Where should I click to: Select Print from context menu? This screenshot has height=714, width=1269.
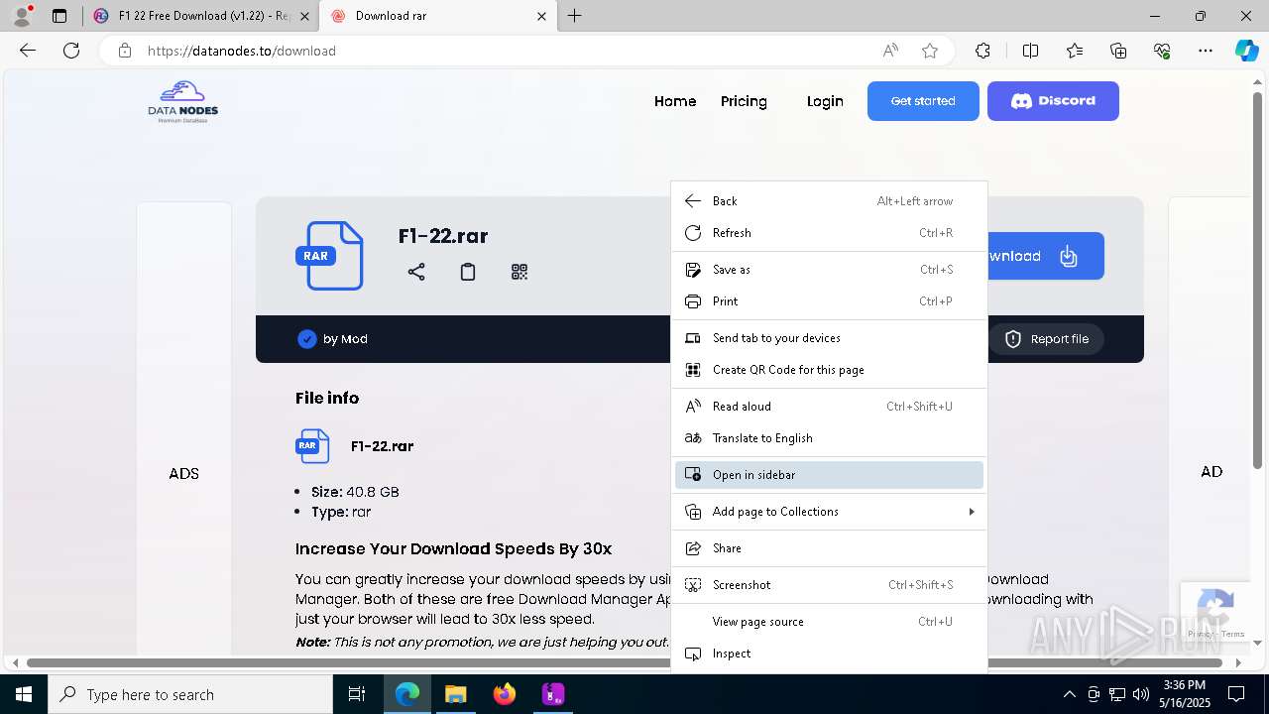pyautogui.click(x=829, y=301)
